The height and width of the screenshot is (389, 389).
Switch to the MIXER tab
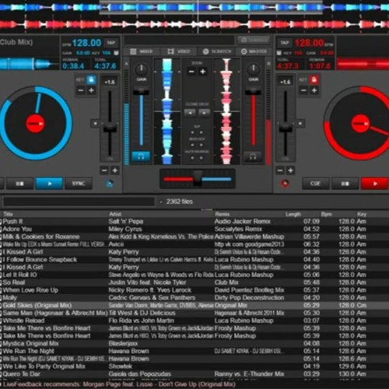[142, 51]
